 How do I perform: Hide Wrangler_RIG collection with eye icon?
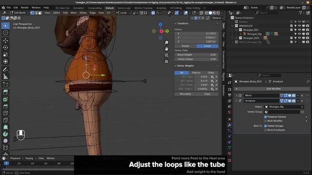click(x=299, y=30)
